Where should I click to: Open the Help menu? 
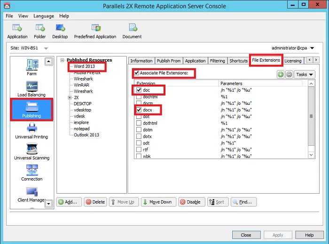tap(64, 16)
